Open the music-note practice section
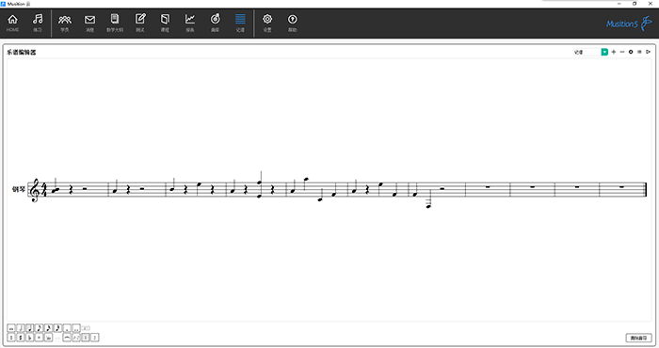The image size is (659, 348). click(x=38, y=23)
